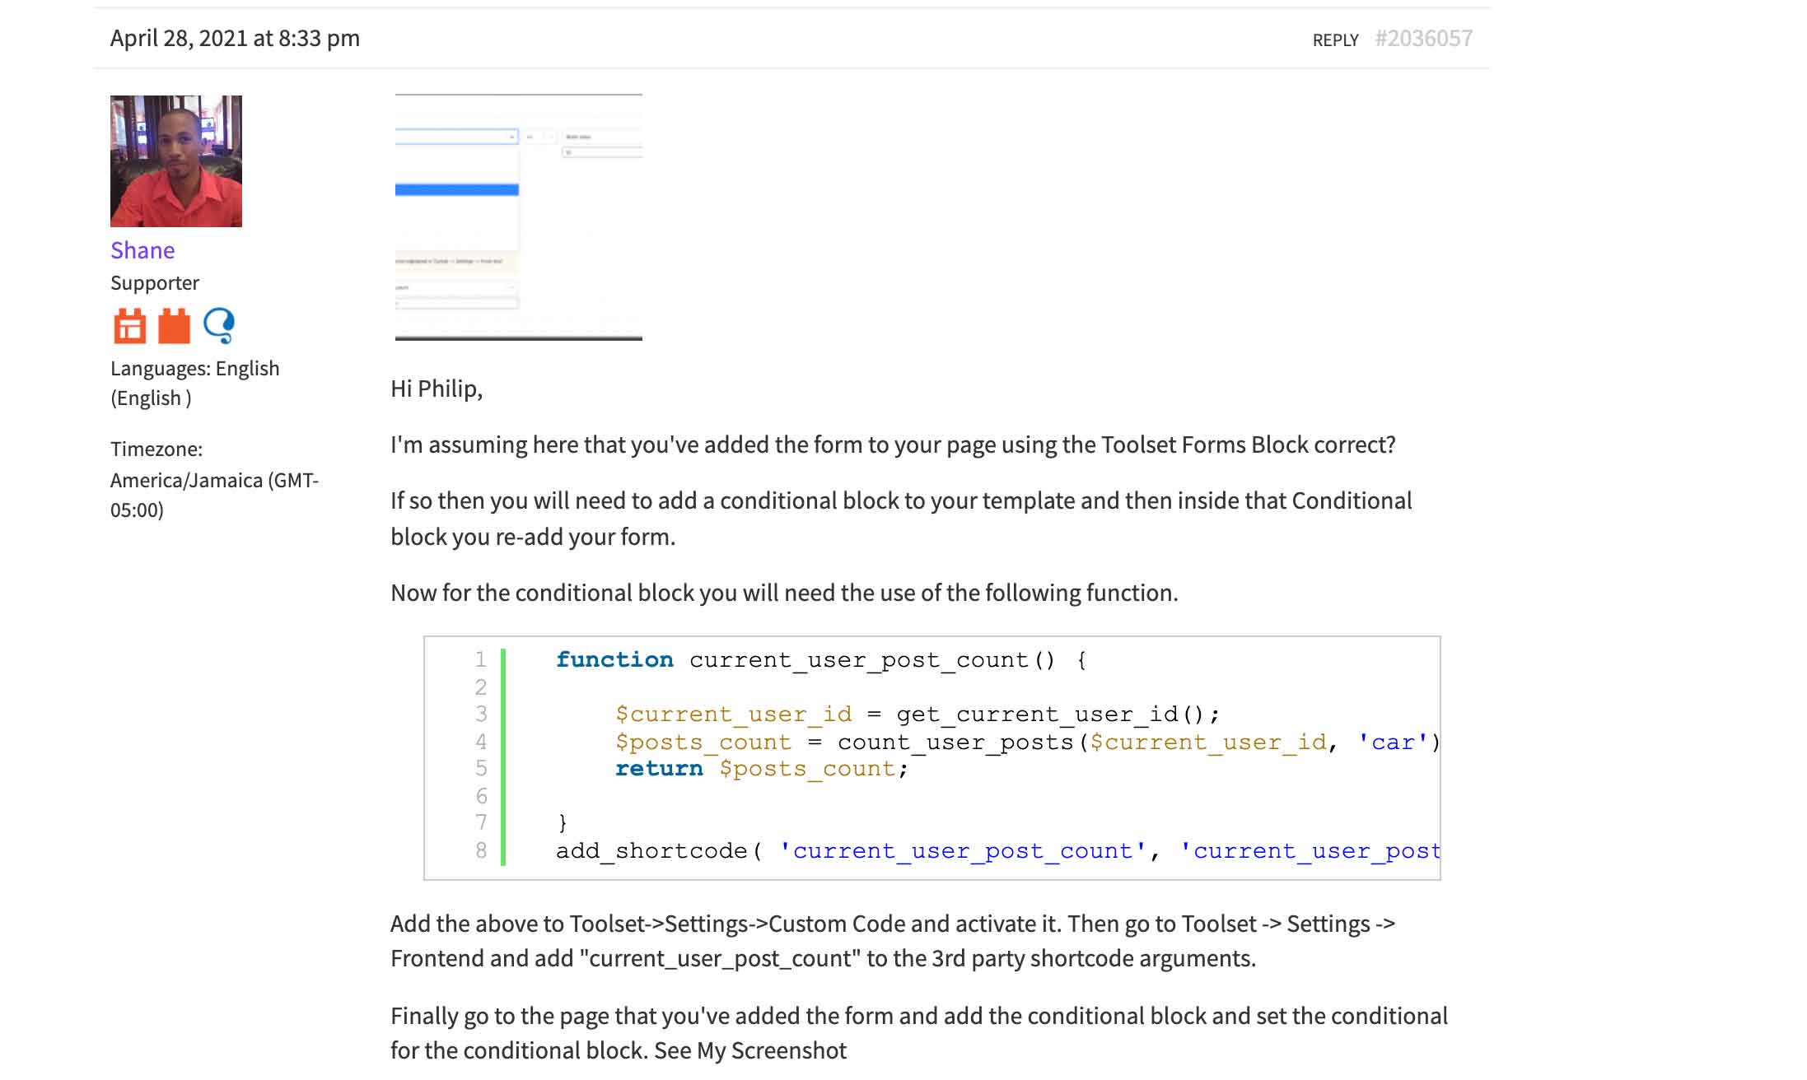Viewport: 1807px width, 1080px height.
Task: Click the "Supporter" role label
Action: [155, 283]
